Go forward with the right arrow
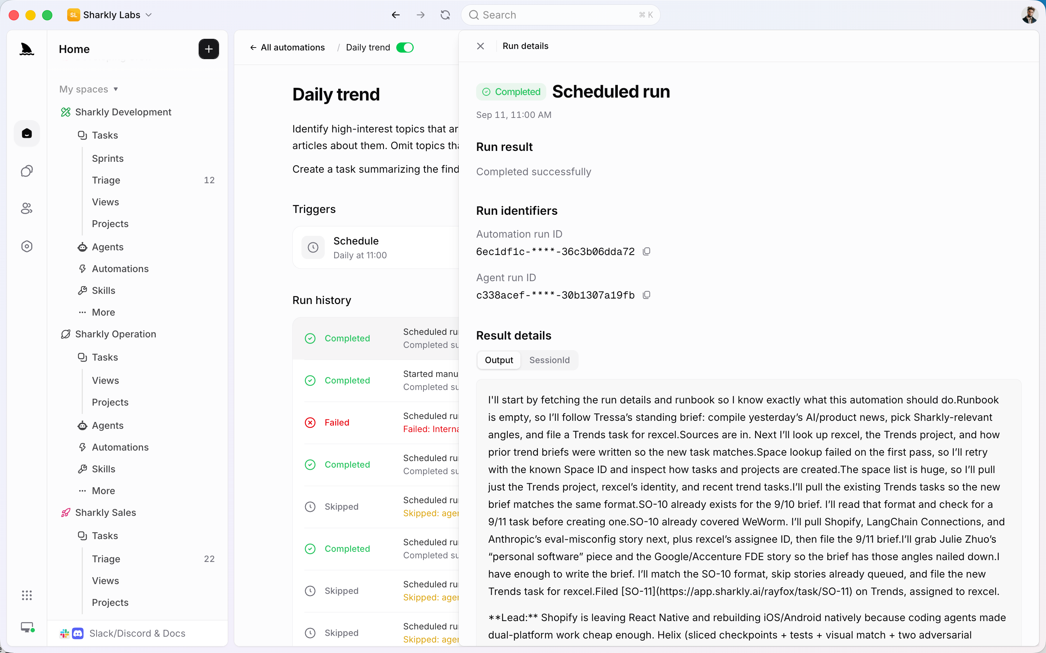 point(421,15)
